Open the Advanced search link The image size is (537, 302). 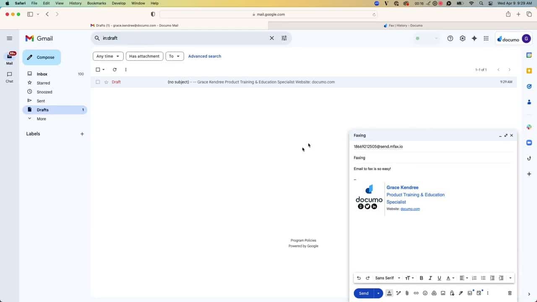click(204, 56)
